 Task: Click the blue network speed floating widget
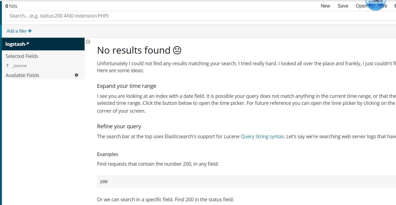click(375, 4)
